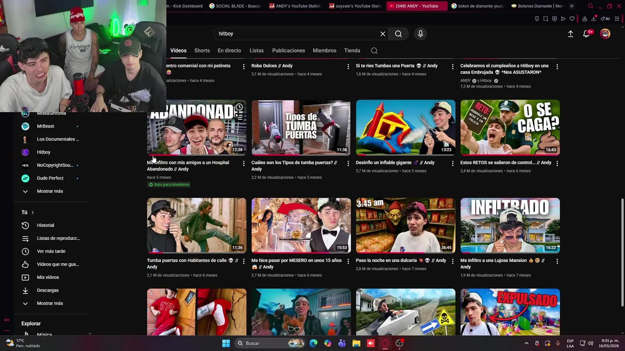
Task: Switch to SOCIAL BLADE browser tab
Action: tap(235, 6)
